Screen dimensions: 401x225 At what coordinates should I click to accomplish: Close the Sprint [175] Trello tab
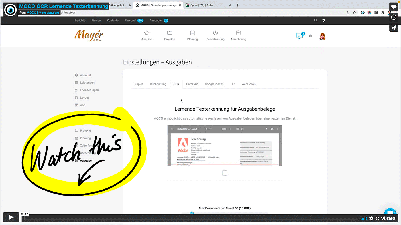point(229,5)
